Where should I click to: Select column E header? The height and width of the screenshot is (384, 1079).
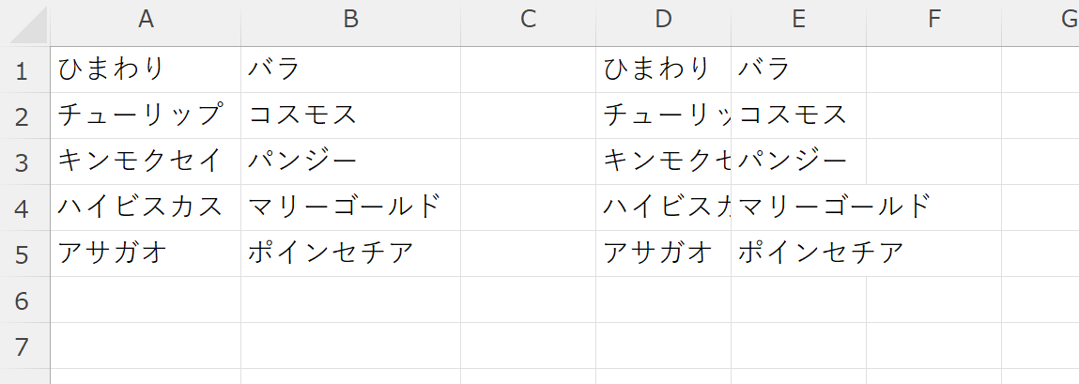click(x=798, y=19)
